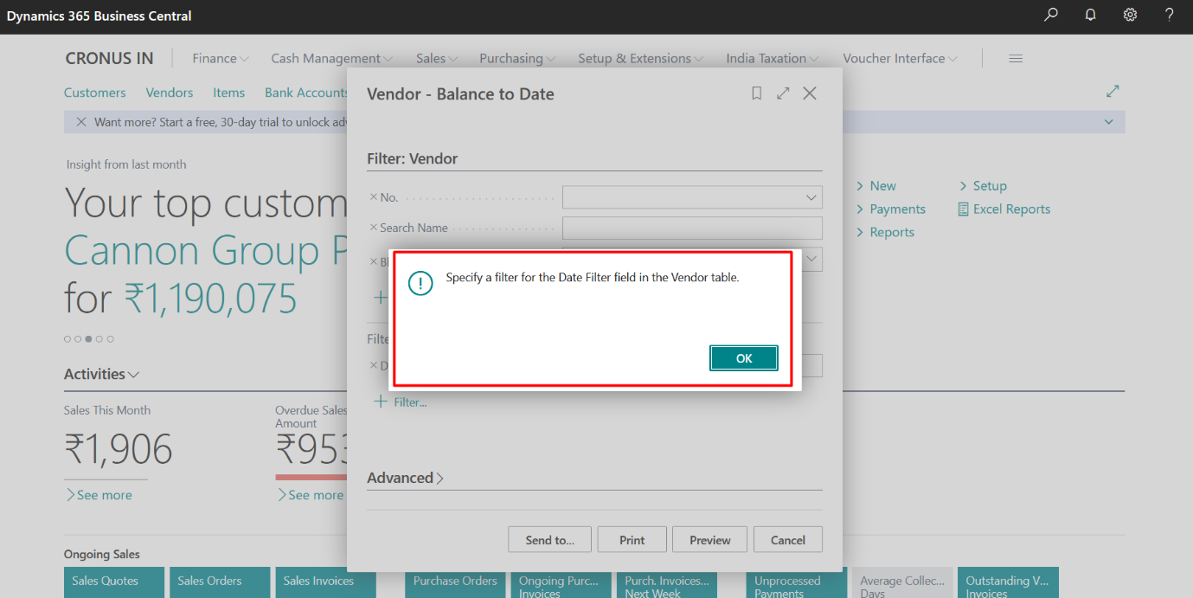Open the Vendors list link
Screen dimensions: 1193x598
click(170, 93)
